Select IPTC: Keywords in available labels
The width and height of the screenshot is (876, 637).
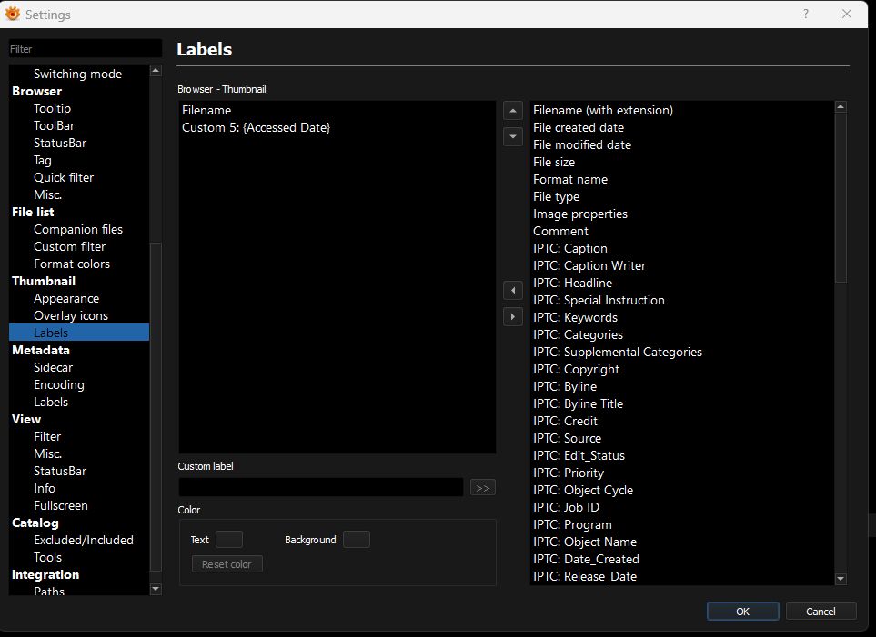pos(575,317)
